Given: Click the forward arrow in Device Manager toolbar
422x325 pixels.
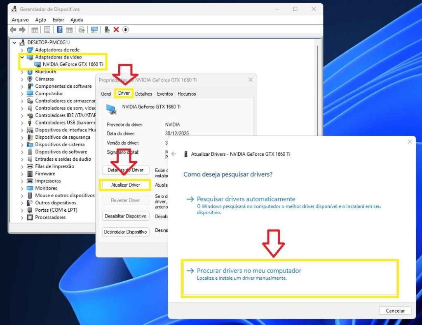Looking at the screenshot, I should click(22, 29).
